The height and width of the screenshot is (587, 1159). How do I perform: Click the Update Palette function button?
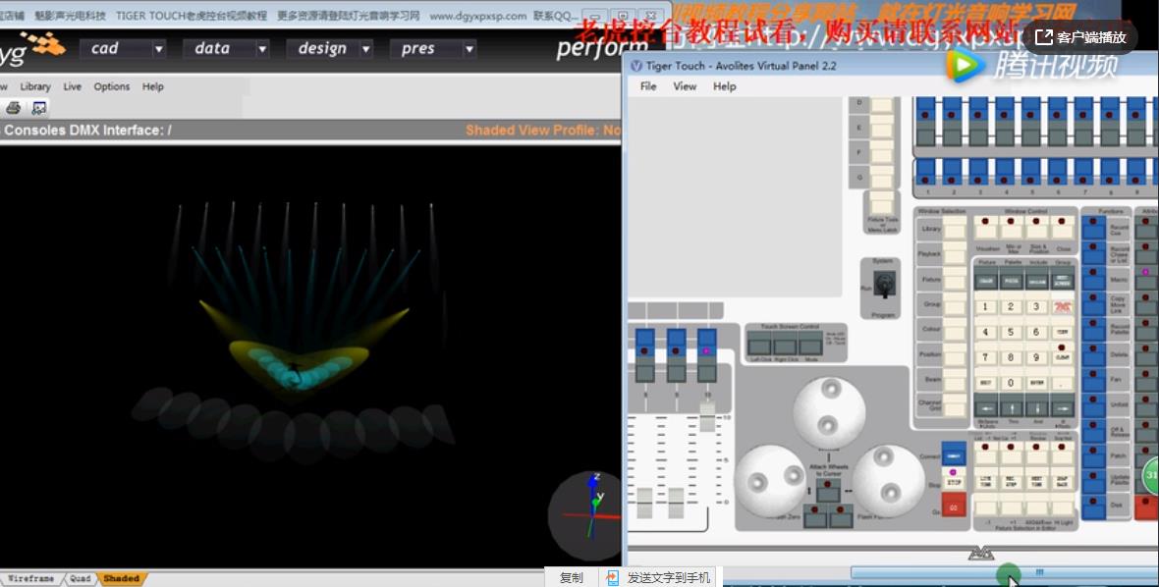1094,481
